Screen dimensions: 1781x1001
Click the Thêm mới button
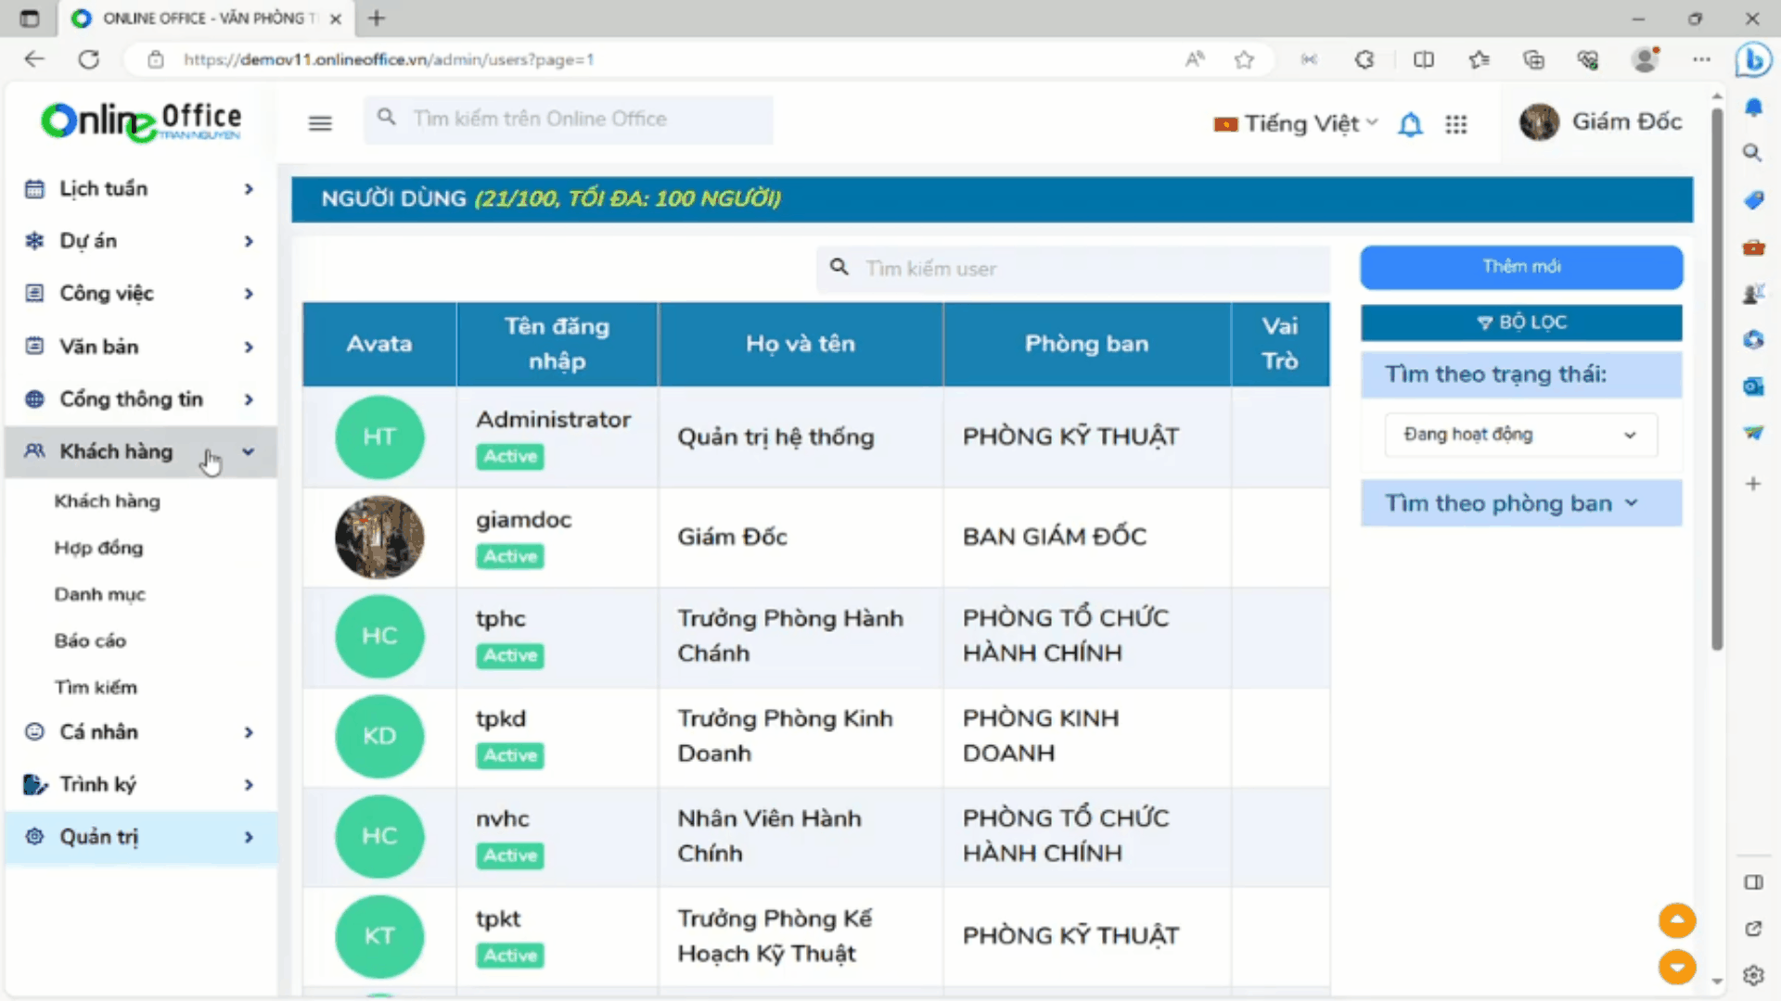point(1520,267)
